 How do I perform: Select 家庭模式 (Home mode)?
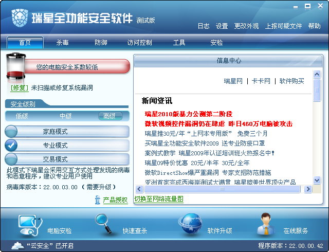(x=67, y=132)
